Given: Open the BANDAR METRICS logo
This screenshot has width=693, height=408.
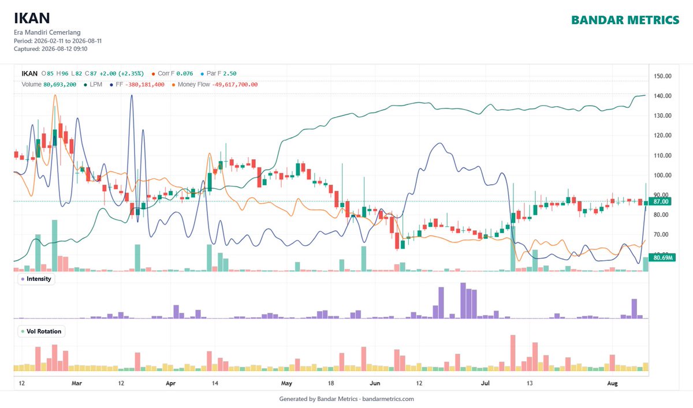Looking at the screenshot, I should click(x=625, y=20).
